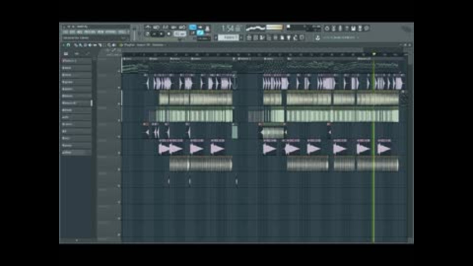This screenshot has height=266, width=473.
Task: Mute playlist track 1 switch
Action: (x=119, y=71)
